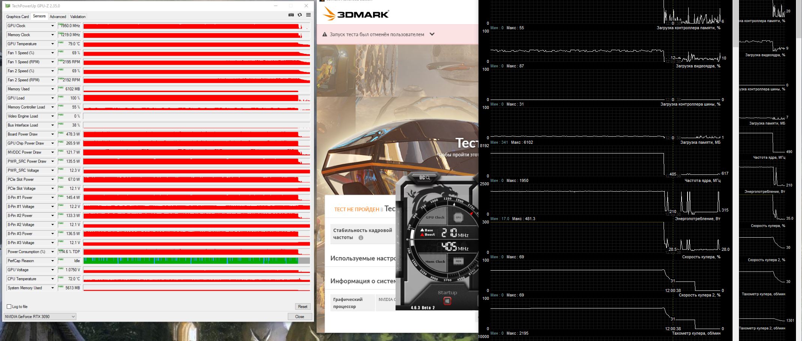Launch the OC Scanner in MSI Afterburner
This screenshot has height=341, width=802.
point(424,177)
